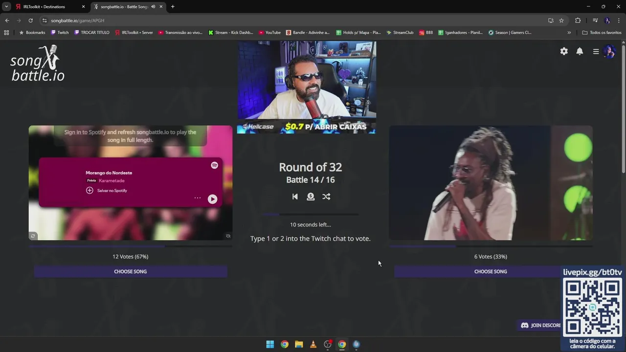626x352 pixels.
Task: Save song to Spotify plus icon
Action: tap(89, 191)
